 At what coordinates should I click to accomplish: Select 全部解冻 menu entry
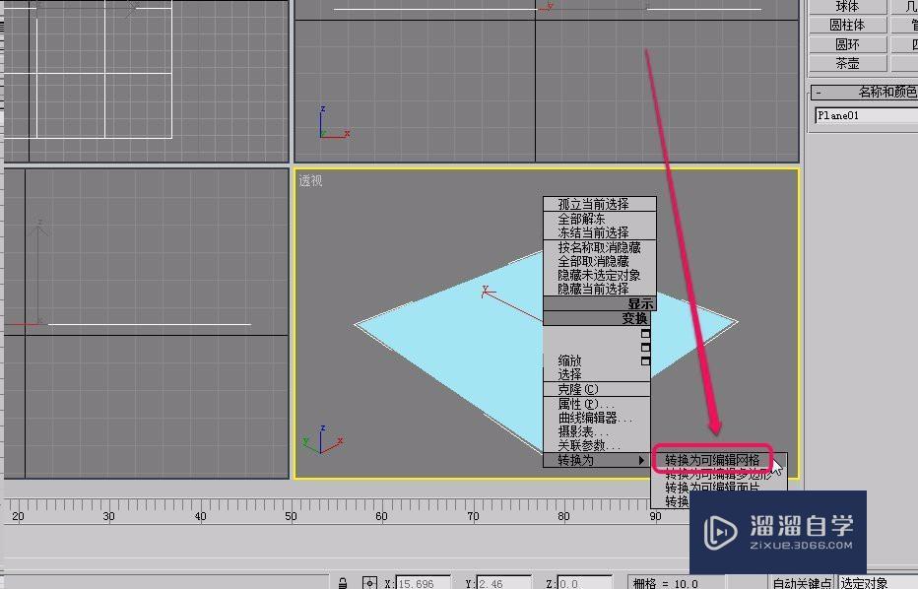(600, 219)
